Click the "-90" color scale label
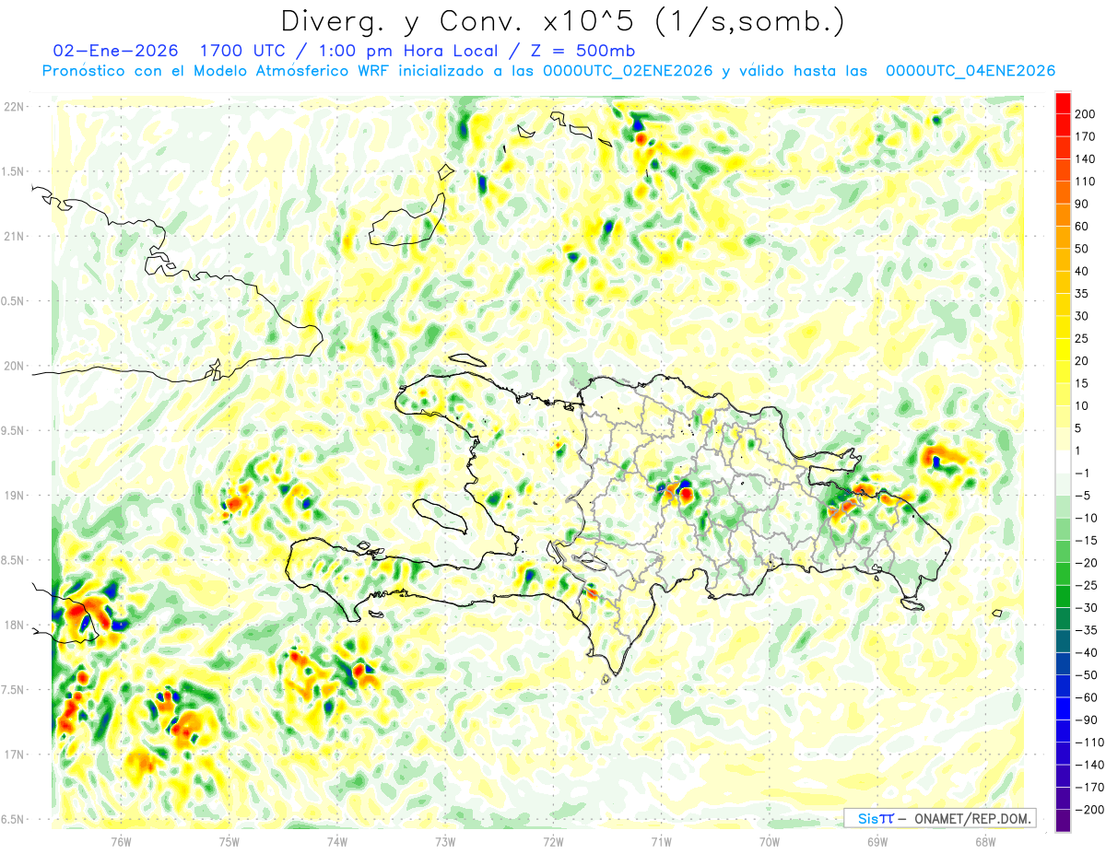Image resolution: width=1106 pixels, height=854 pixels. (x=1088, y=720)
